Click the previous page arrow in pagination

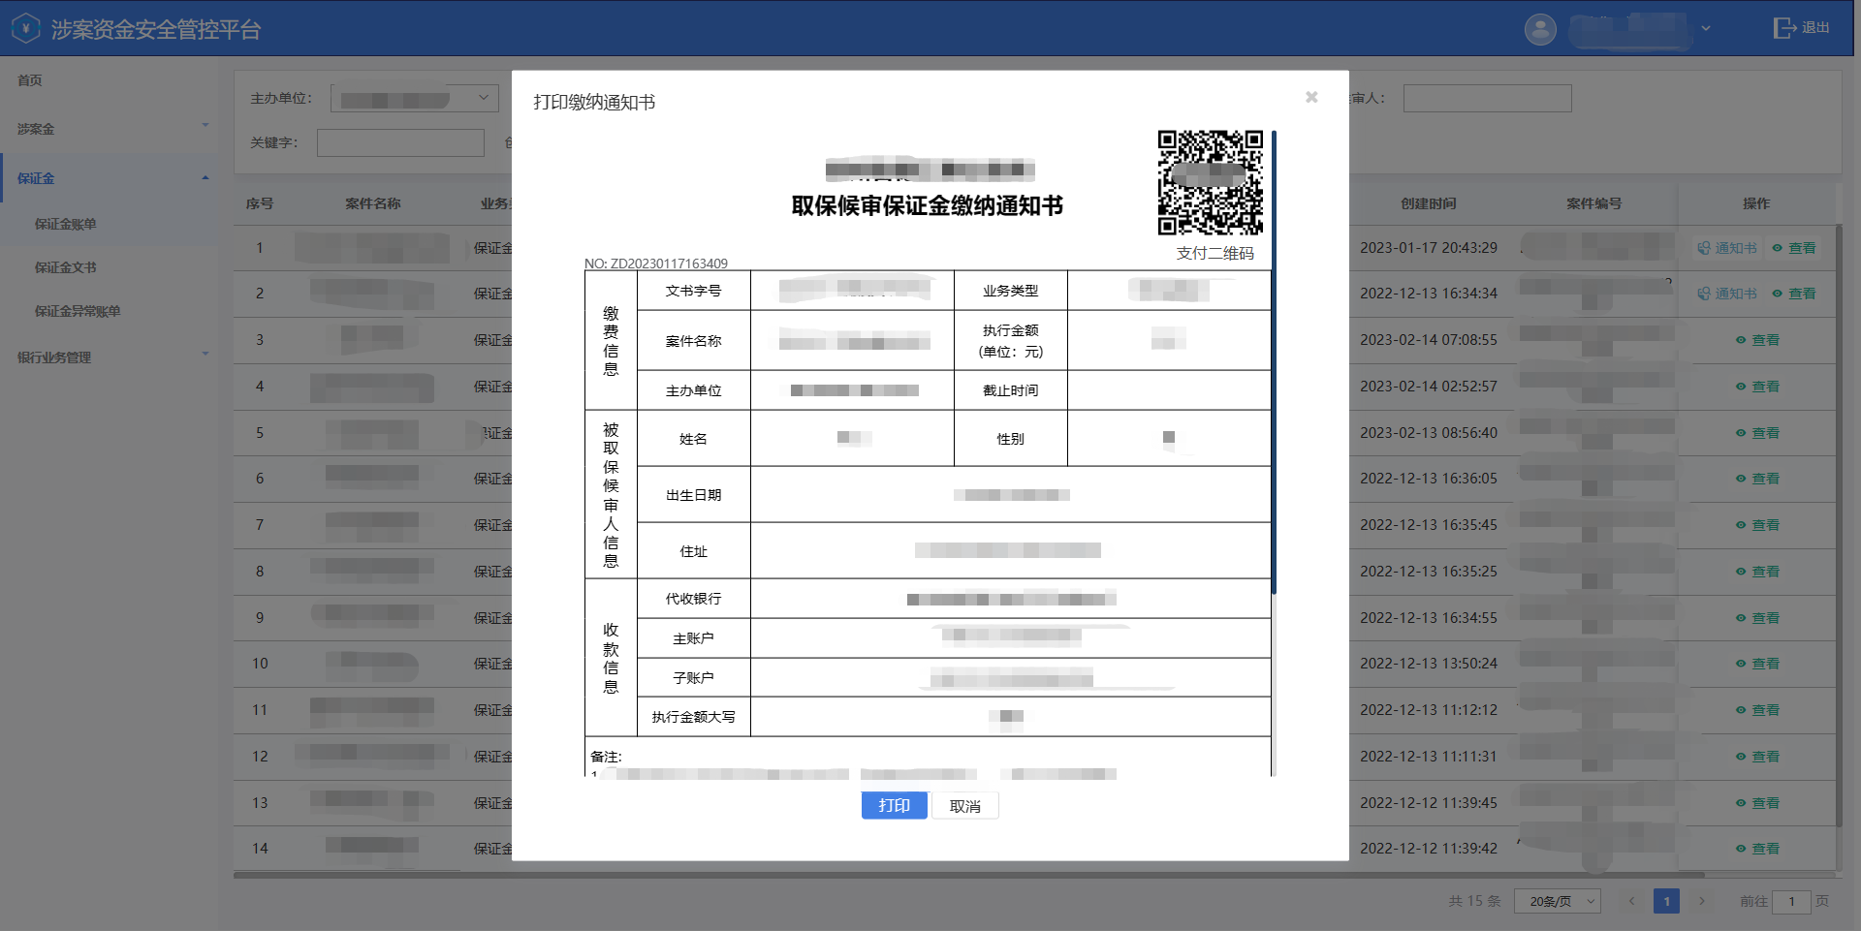pyautogui.click(x=1632, y=901)
